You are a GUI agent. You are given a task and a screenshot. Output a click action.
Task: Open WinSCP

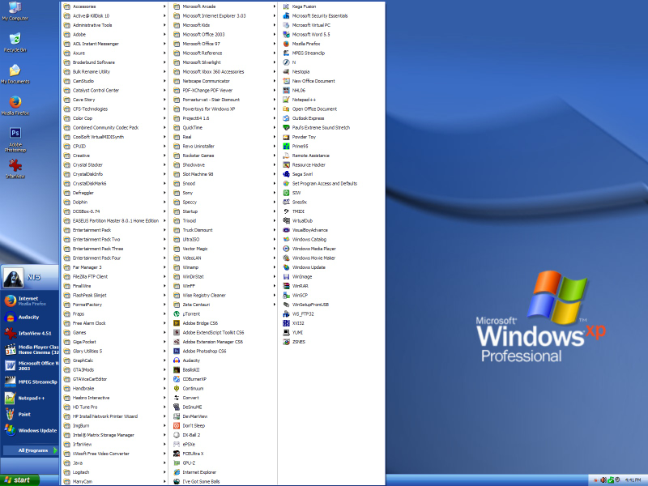pyautogui.click(x=300, y=296)
